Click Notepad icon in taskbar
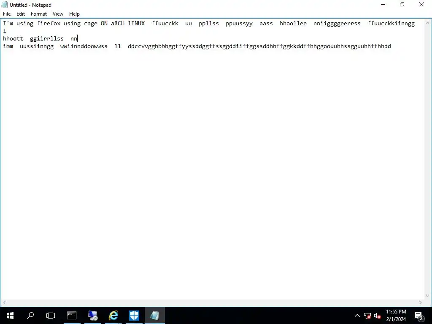This screenshot has height=324, width=432. [154, 316]
